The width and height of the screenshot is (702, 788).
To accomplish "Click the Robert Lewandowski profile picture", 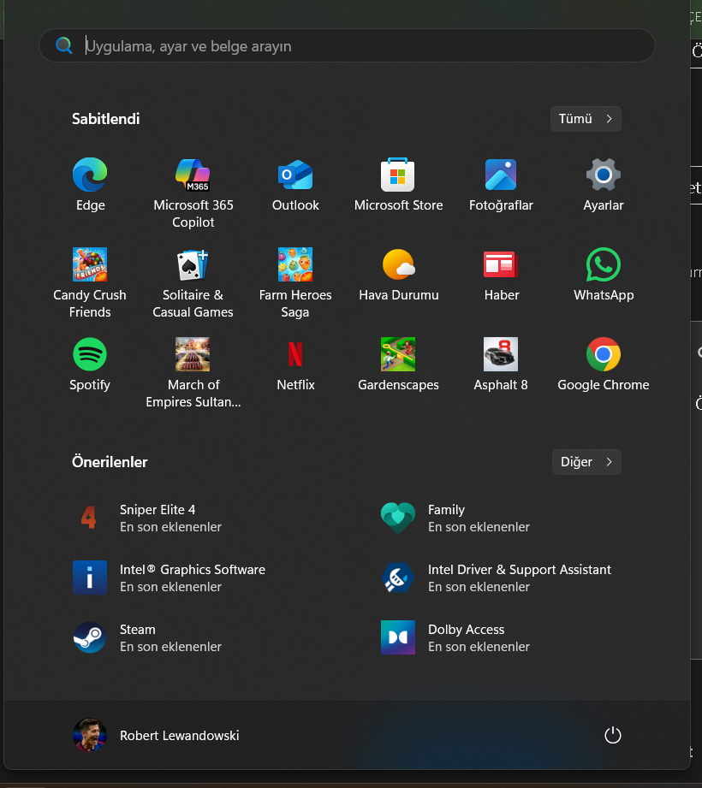I will (90, 735).
